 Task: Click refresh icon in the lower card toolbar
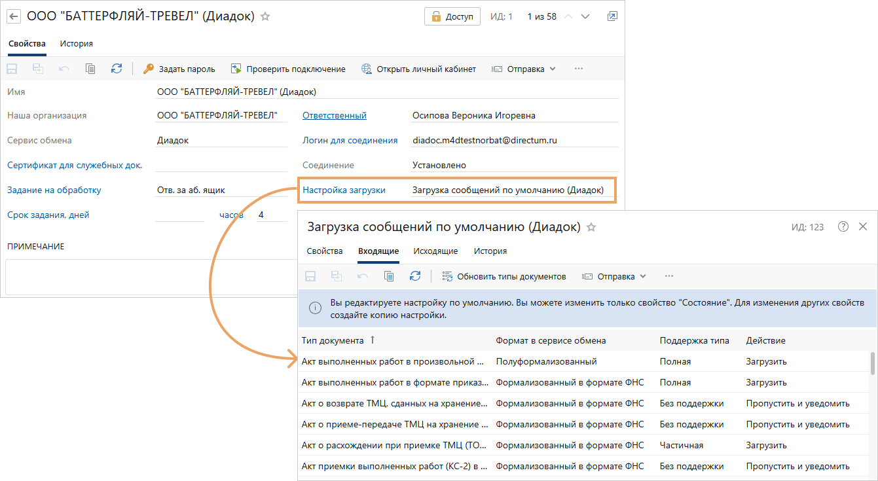click(415, 276)
